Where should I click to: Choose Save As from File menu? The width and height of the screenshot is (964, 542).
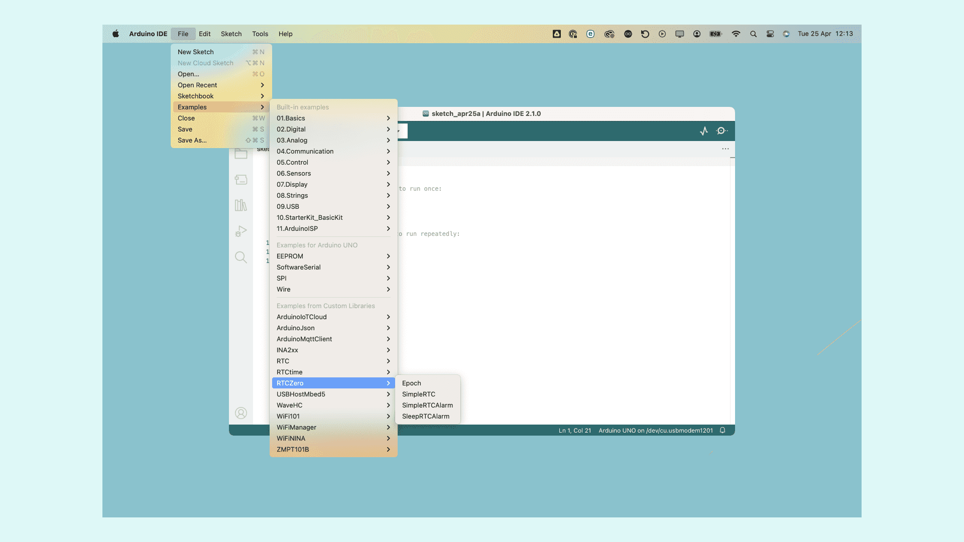[x=192, y=141]
